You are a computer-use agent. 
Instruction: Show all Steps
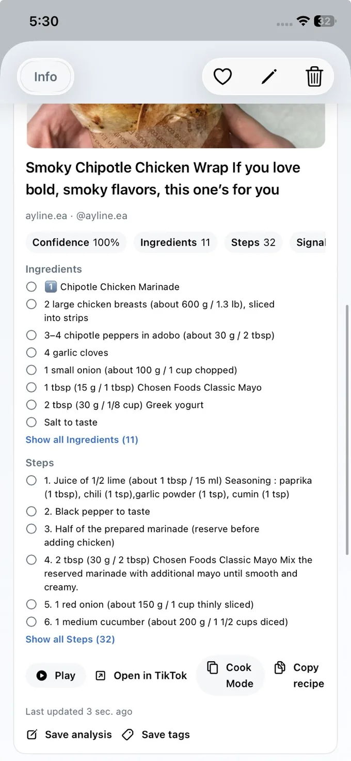point(70,639)
